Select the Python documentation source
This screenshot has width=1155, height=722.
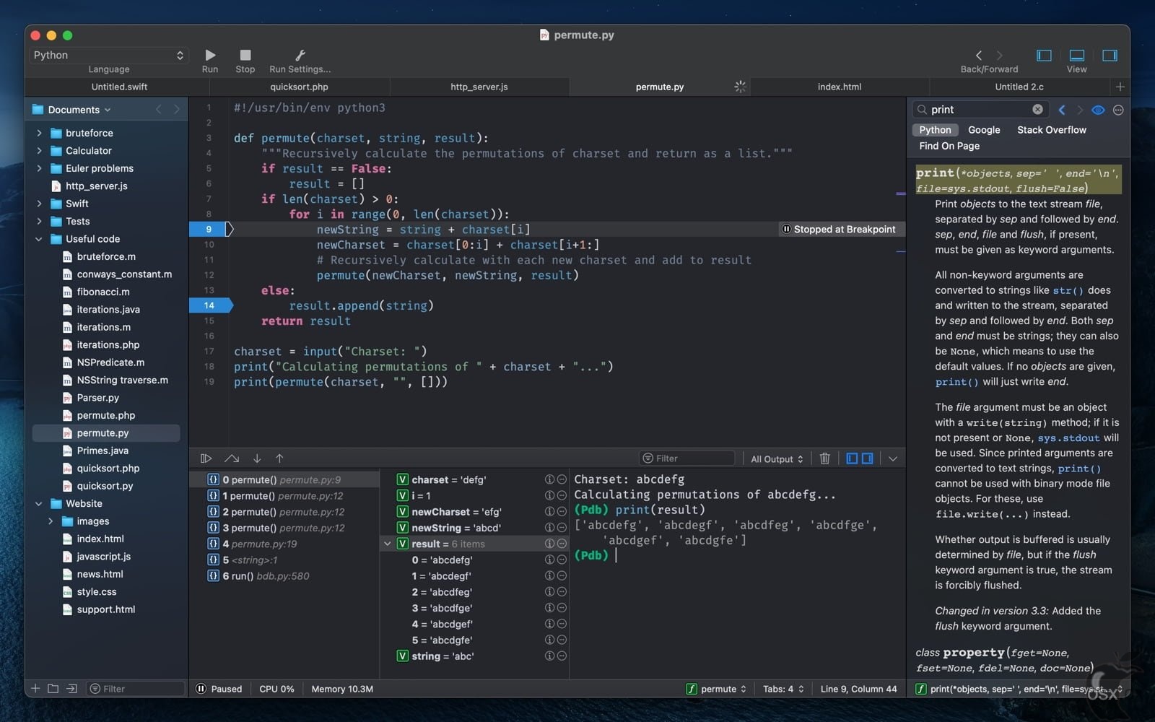coord(935,130)
